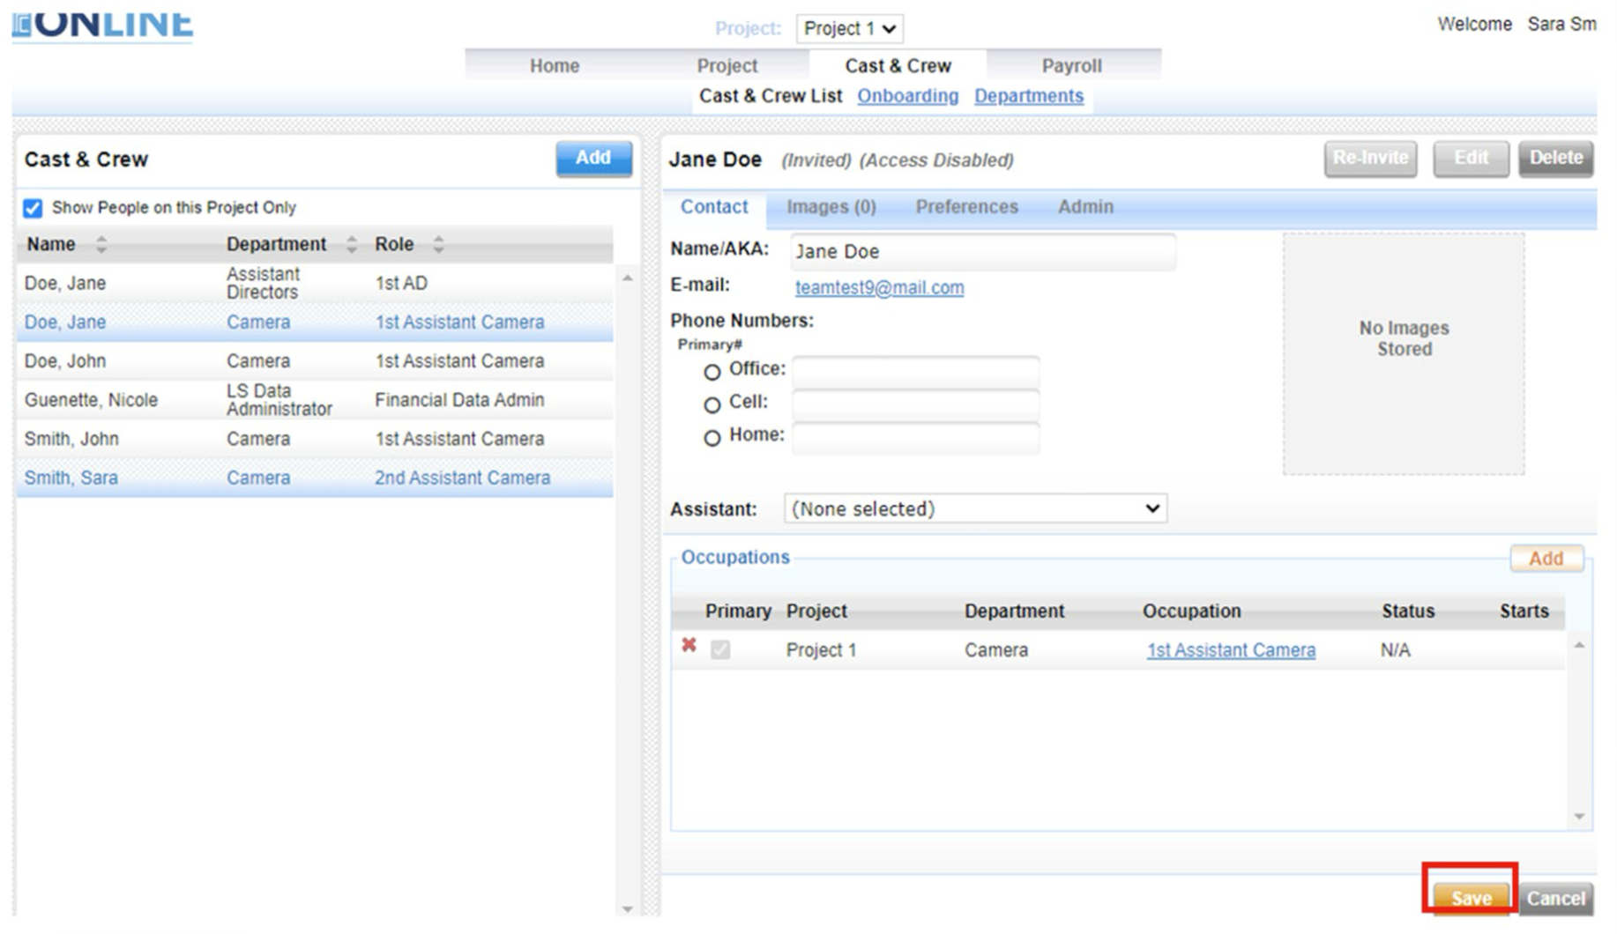Sort the crew list by the Name column
Viewport: 1617px width, 934px height.
click(101, 244)
